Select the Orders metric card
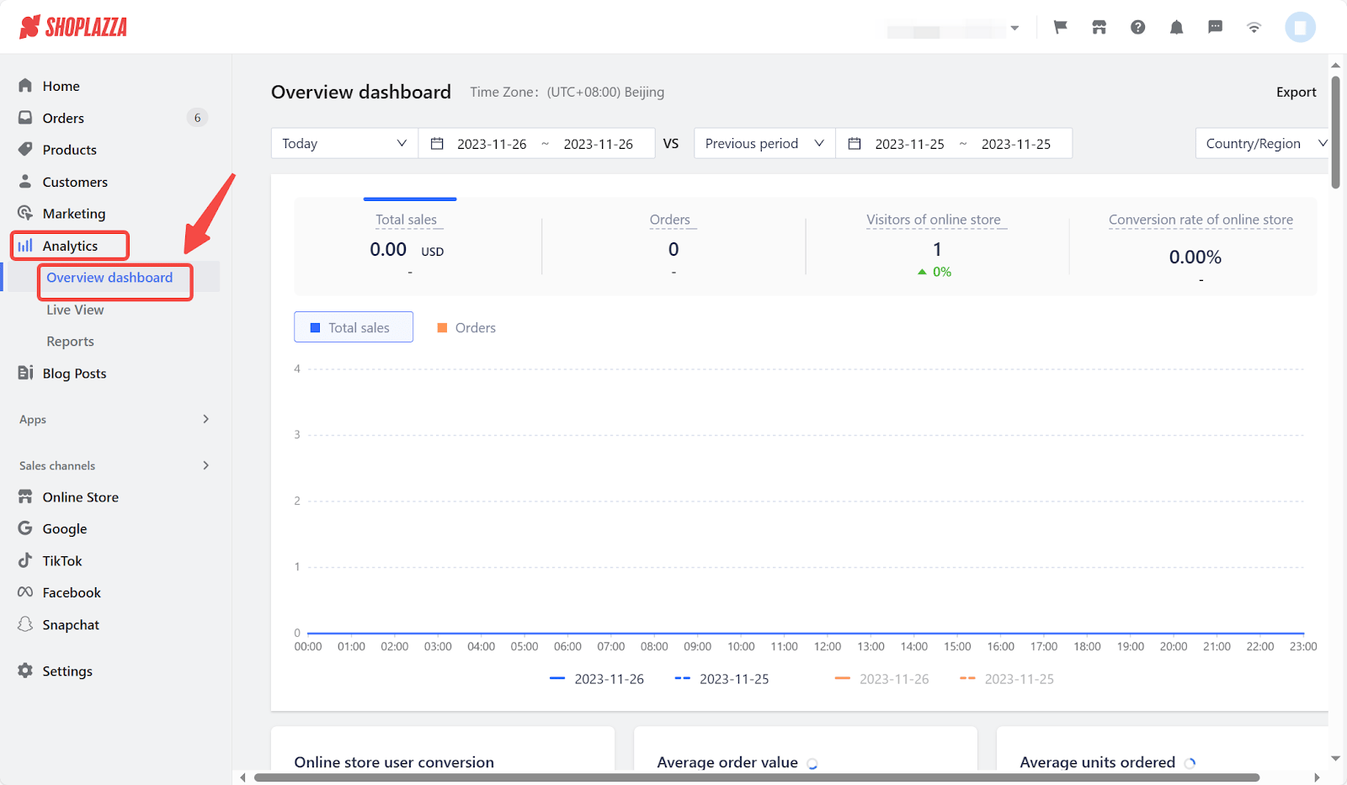 pyautogui.click(x=673, y=246)
